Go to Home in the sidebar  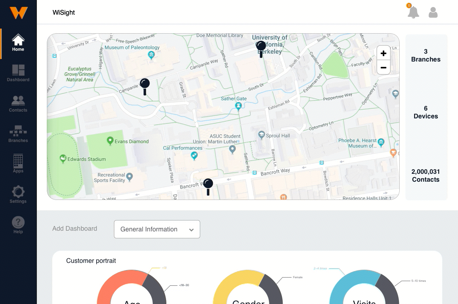pyautogui.click(x=18, y=43)
